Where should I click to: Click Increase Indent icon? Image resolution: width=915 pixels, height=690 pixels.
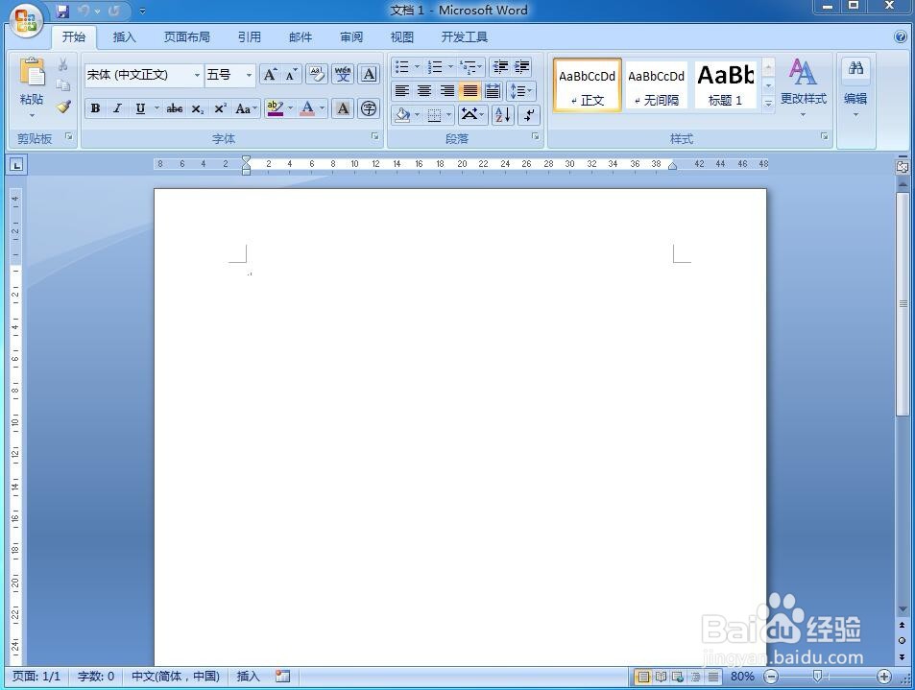coord(521,66)
